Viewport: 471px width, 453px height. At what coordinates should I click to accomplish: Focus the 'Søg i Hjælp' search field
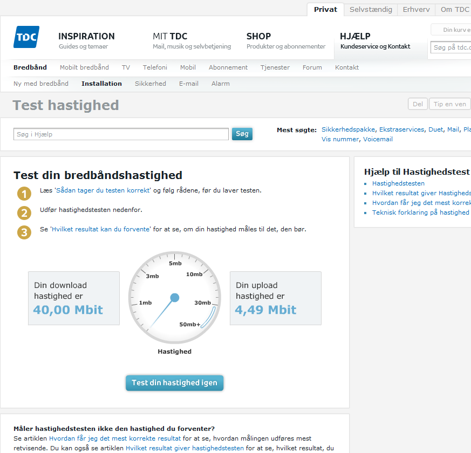(121, 134)
